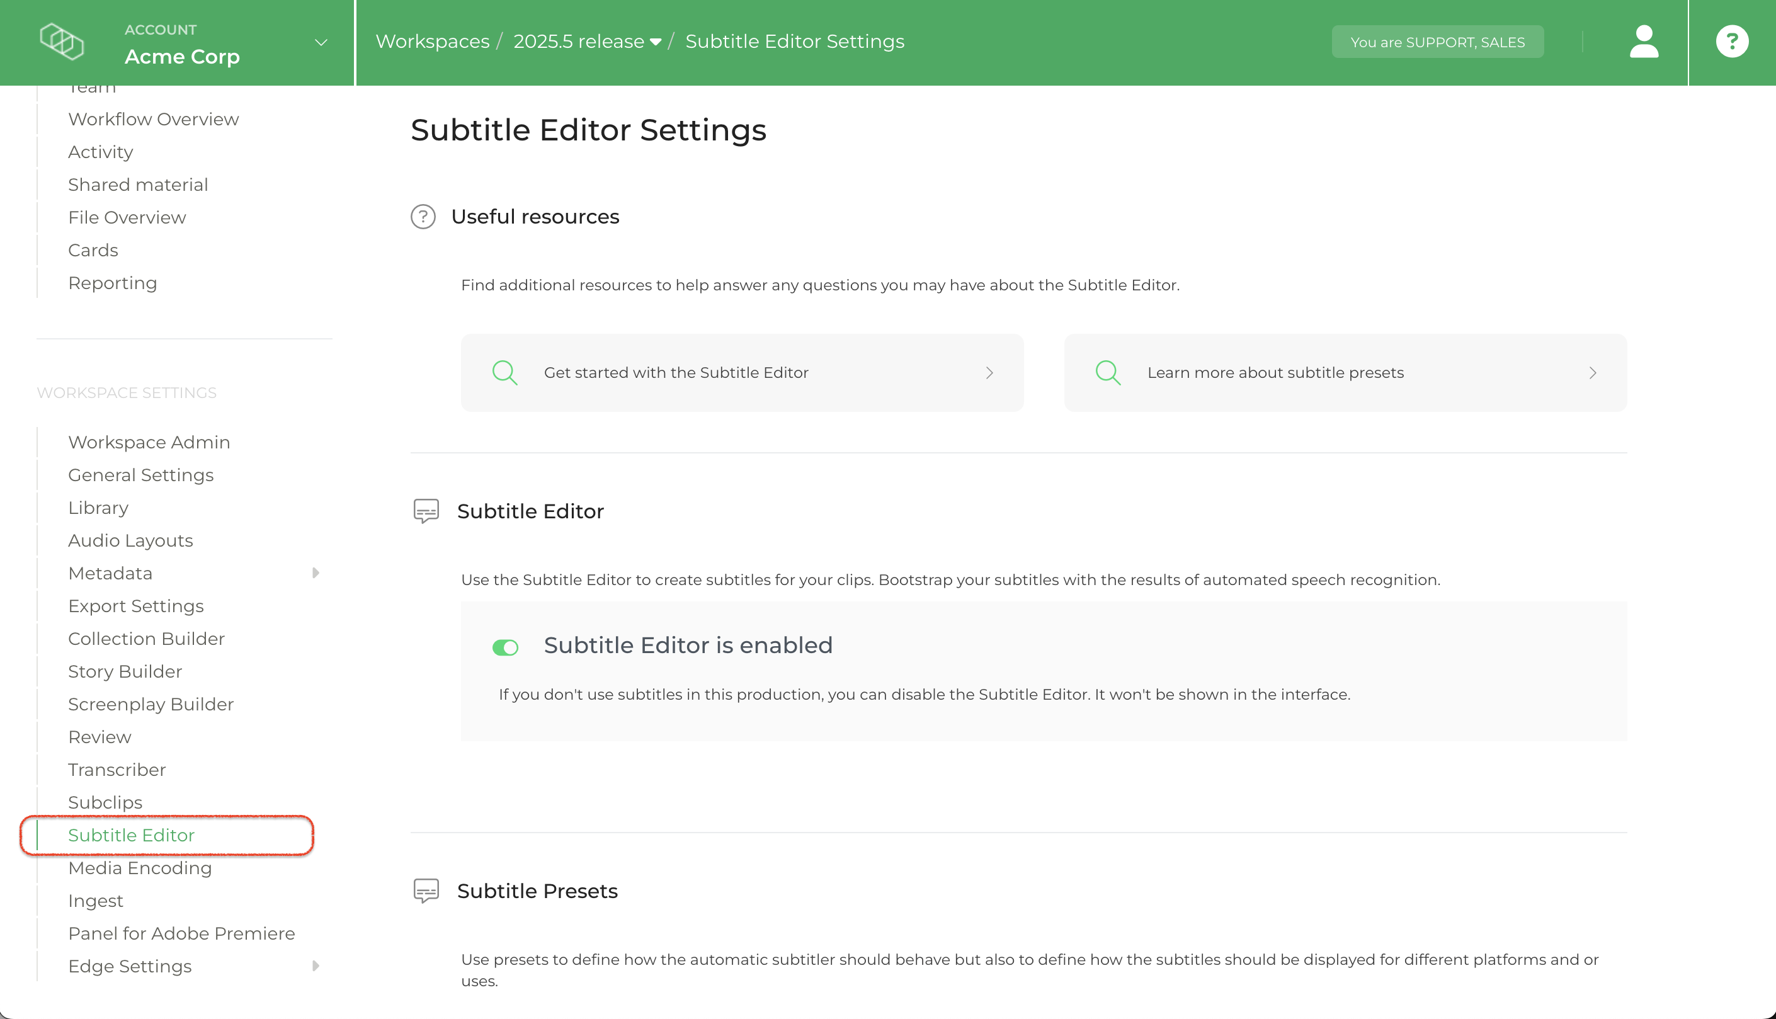Go to Transcriber settings
This screenshot has height=1019, width=1776.
[117, 770]
